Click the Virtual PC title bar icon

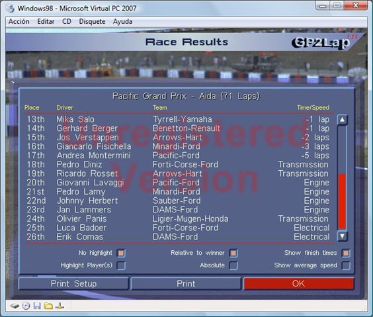tap(10, 9)
